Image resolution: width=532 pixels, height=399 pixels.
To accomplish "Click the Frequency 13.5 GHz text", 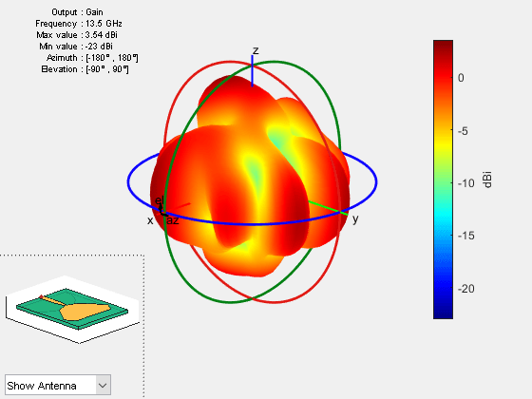I will [78, 24].
